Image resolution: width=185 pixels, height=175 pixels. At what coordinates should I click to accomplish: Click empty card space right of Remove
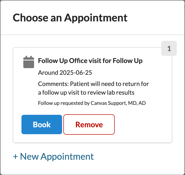[143, 124]
